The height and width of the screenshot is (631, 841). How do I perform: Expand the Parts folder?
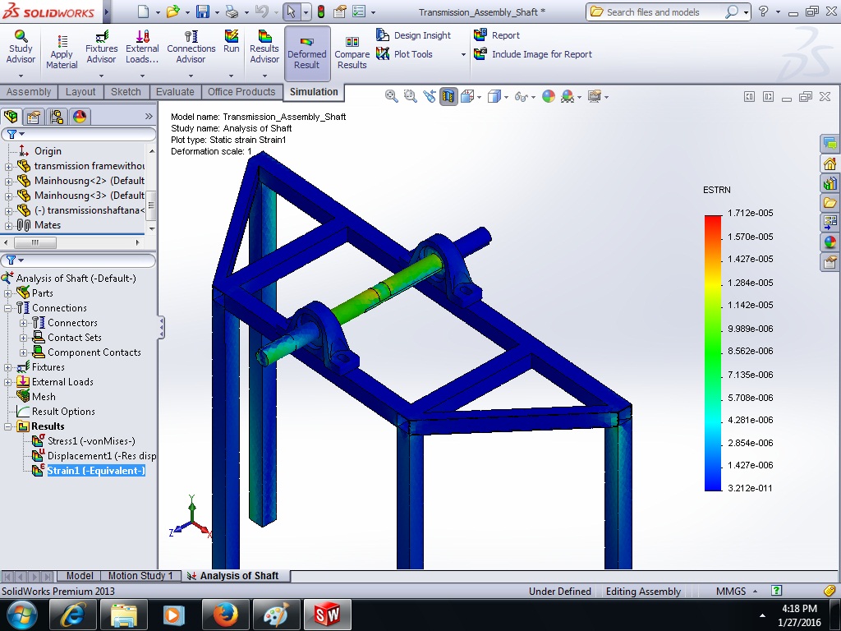[x=8, y=293]
